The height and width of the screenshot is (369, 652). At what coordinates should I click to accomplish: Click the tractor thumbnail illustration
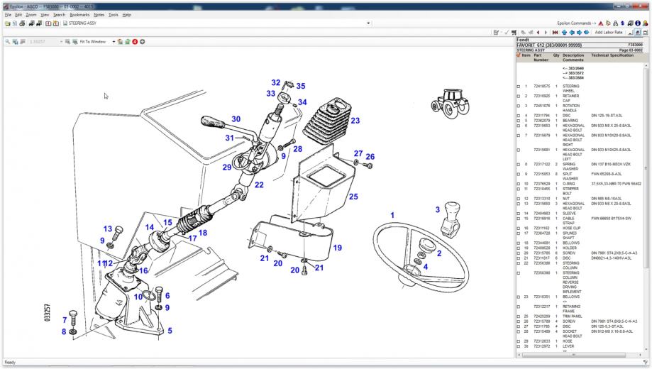pyautogui.click(x=451, y=103)
